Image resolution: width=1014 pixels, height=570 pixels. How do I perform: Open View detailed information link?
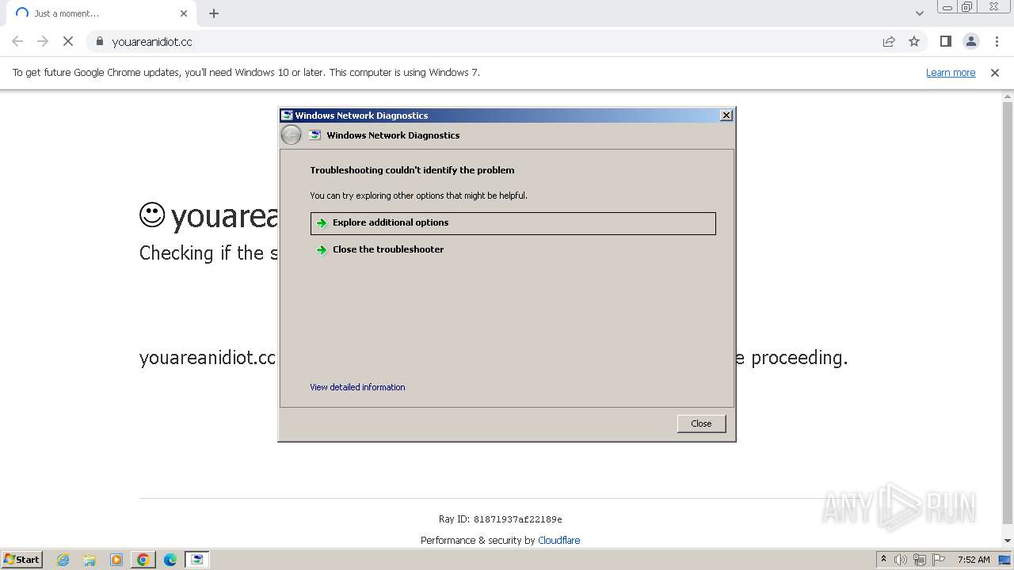357,387
